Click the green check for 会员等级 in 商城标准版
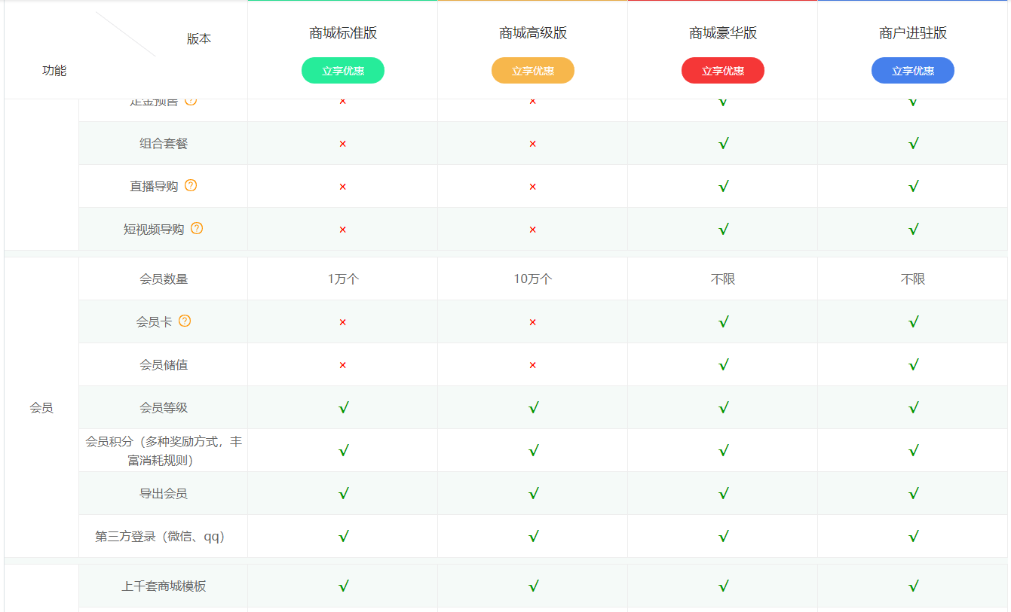 pyautogui.click(x=344, y=408)
